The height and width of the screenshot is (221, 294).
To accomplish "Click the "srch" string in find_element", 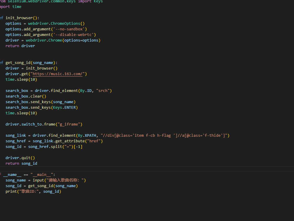I will pyautogui.click(x=103, y=90).
